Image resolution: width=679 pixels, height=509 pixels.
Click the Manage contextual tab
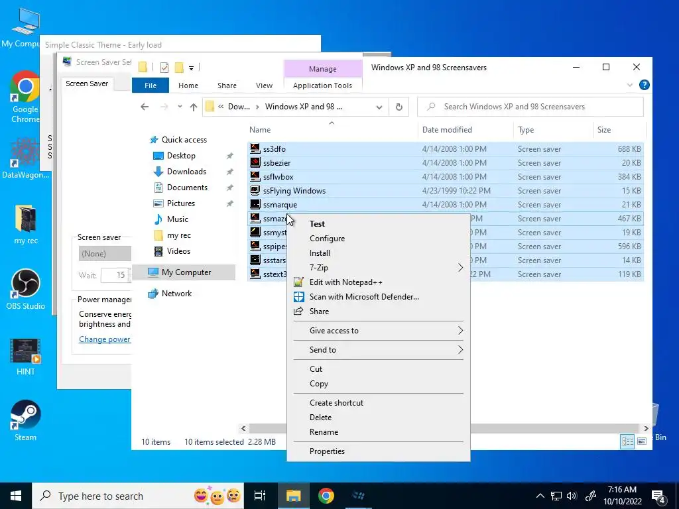click(x=323, y=69)
